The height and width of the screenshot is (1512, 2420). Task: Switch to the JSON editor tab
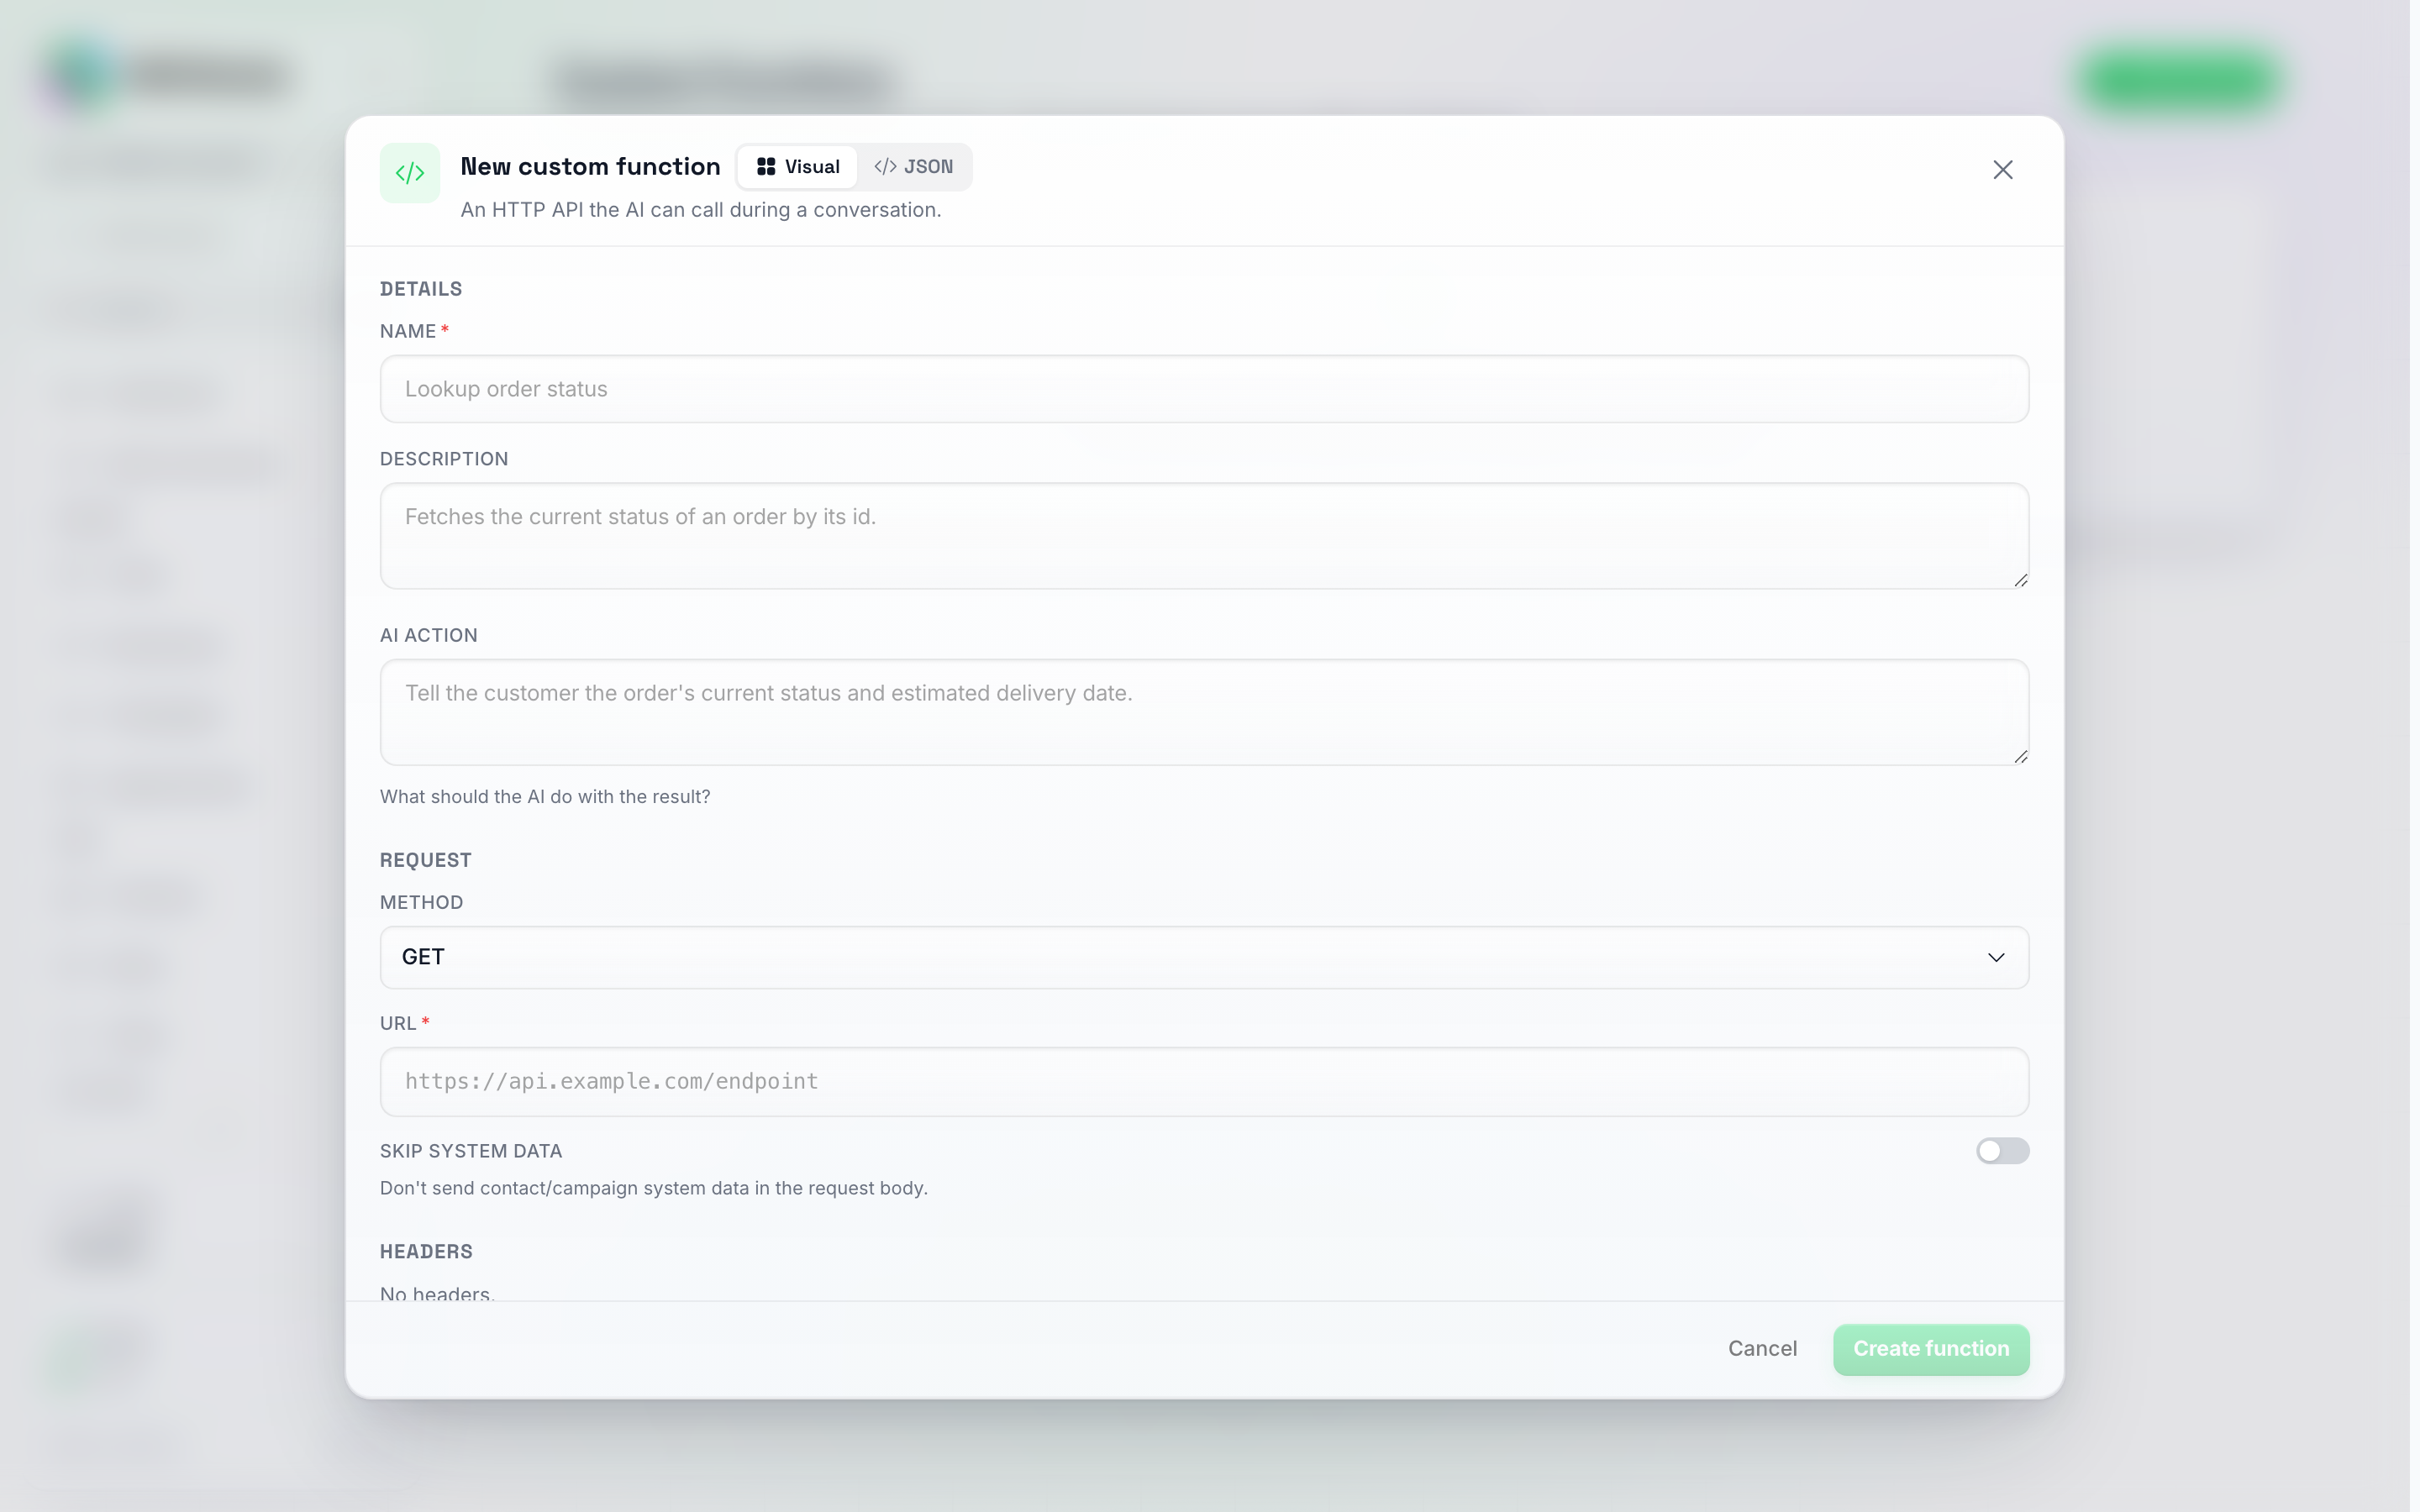(x=913, y=167)
